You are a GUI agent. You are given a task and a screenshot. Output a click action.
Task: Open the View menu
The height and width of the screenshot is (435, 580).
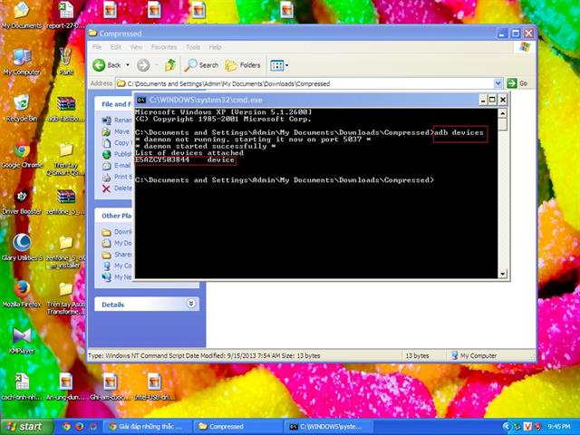click(x=136, y=47)
